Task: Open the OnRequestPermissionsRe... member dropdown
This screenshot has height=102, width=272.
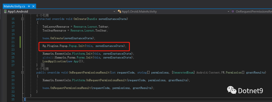Action: click(252, 11)
